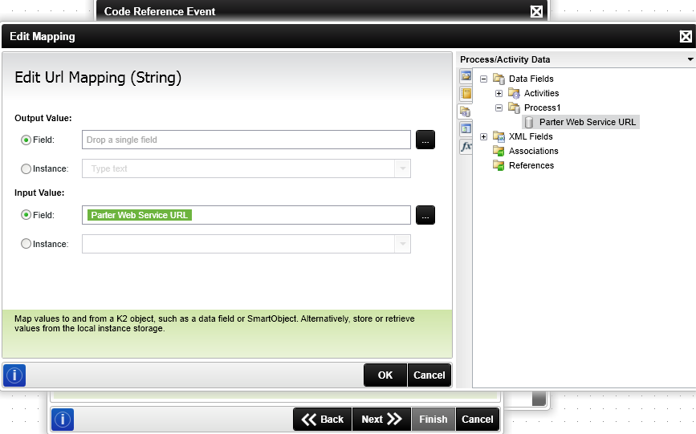Select the Output Value Instance radio button
The width and height of the screenshot is (696, 434).
point(26,169)
